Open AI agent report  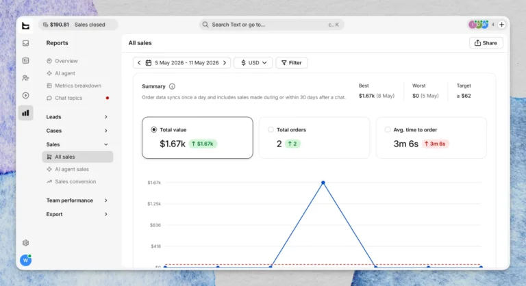pos(77,73)
